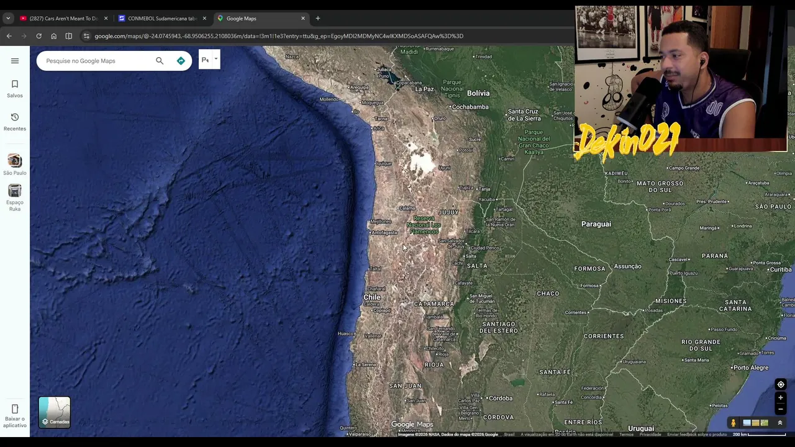The height and width of the screenshot is (447, 795).
Task: Click the Chile country label
Action: [371, 297]
